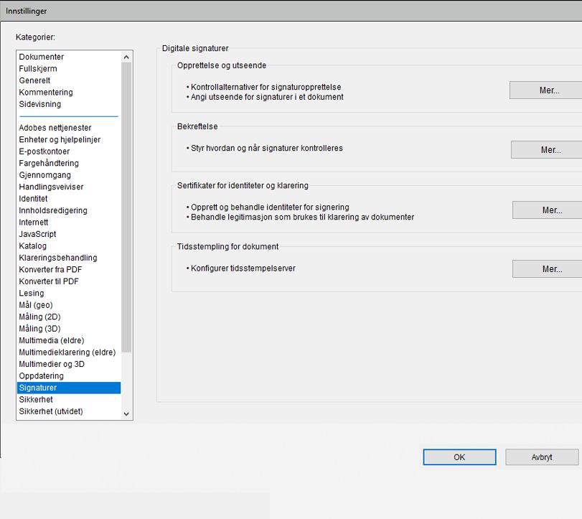Image resolution: width=582 pixels, height=519 pixels.
Task: Click the down arrow of the category scrollbar
Action: 126,414
